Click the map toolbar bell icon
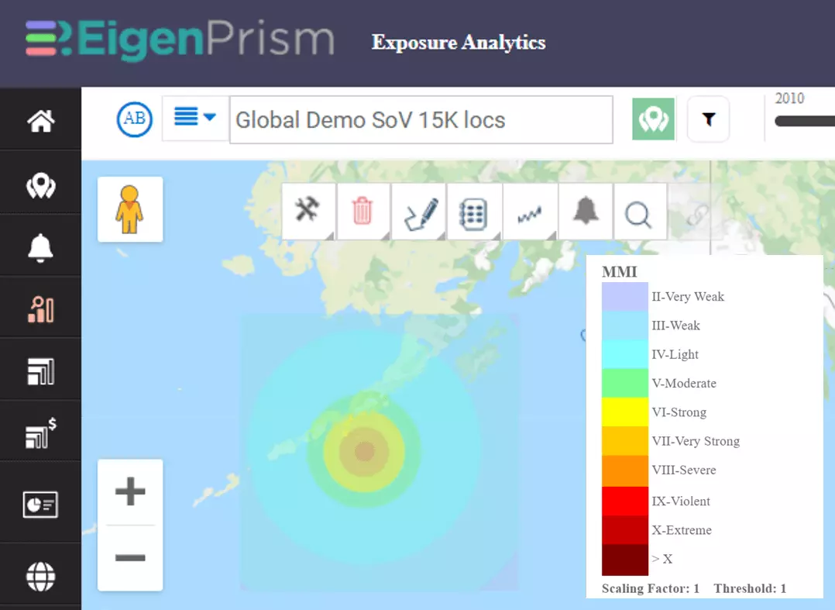 (x=586, y=211)
